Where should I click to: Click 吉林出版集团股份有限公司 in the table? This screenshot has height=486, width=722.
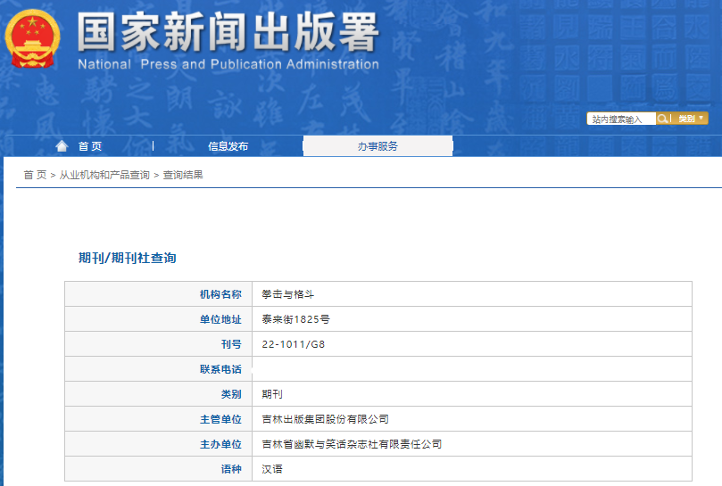(x=325, y=419)
